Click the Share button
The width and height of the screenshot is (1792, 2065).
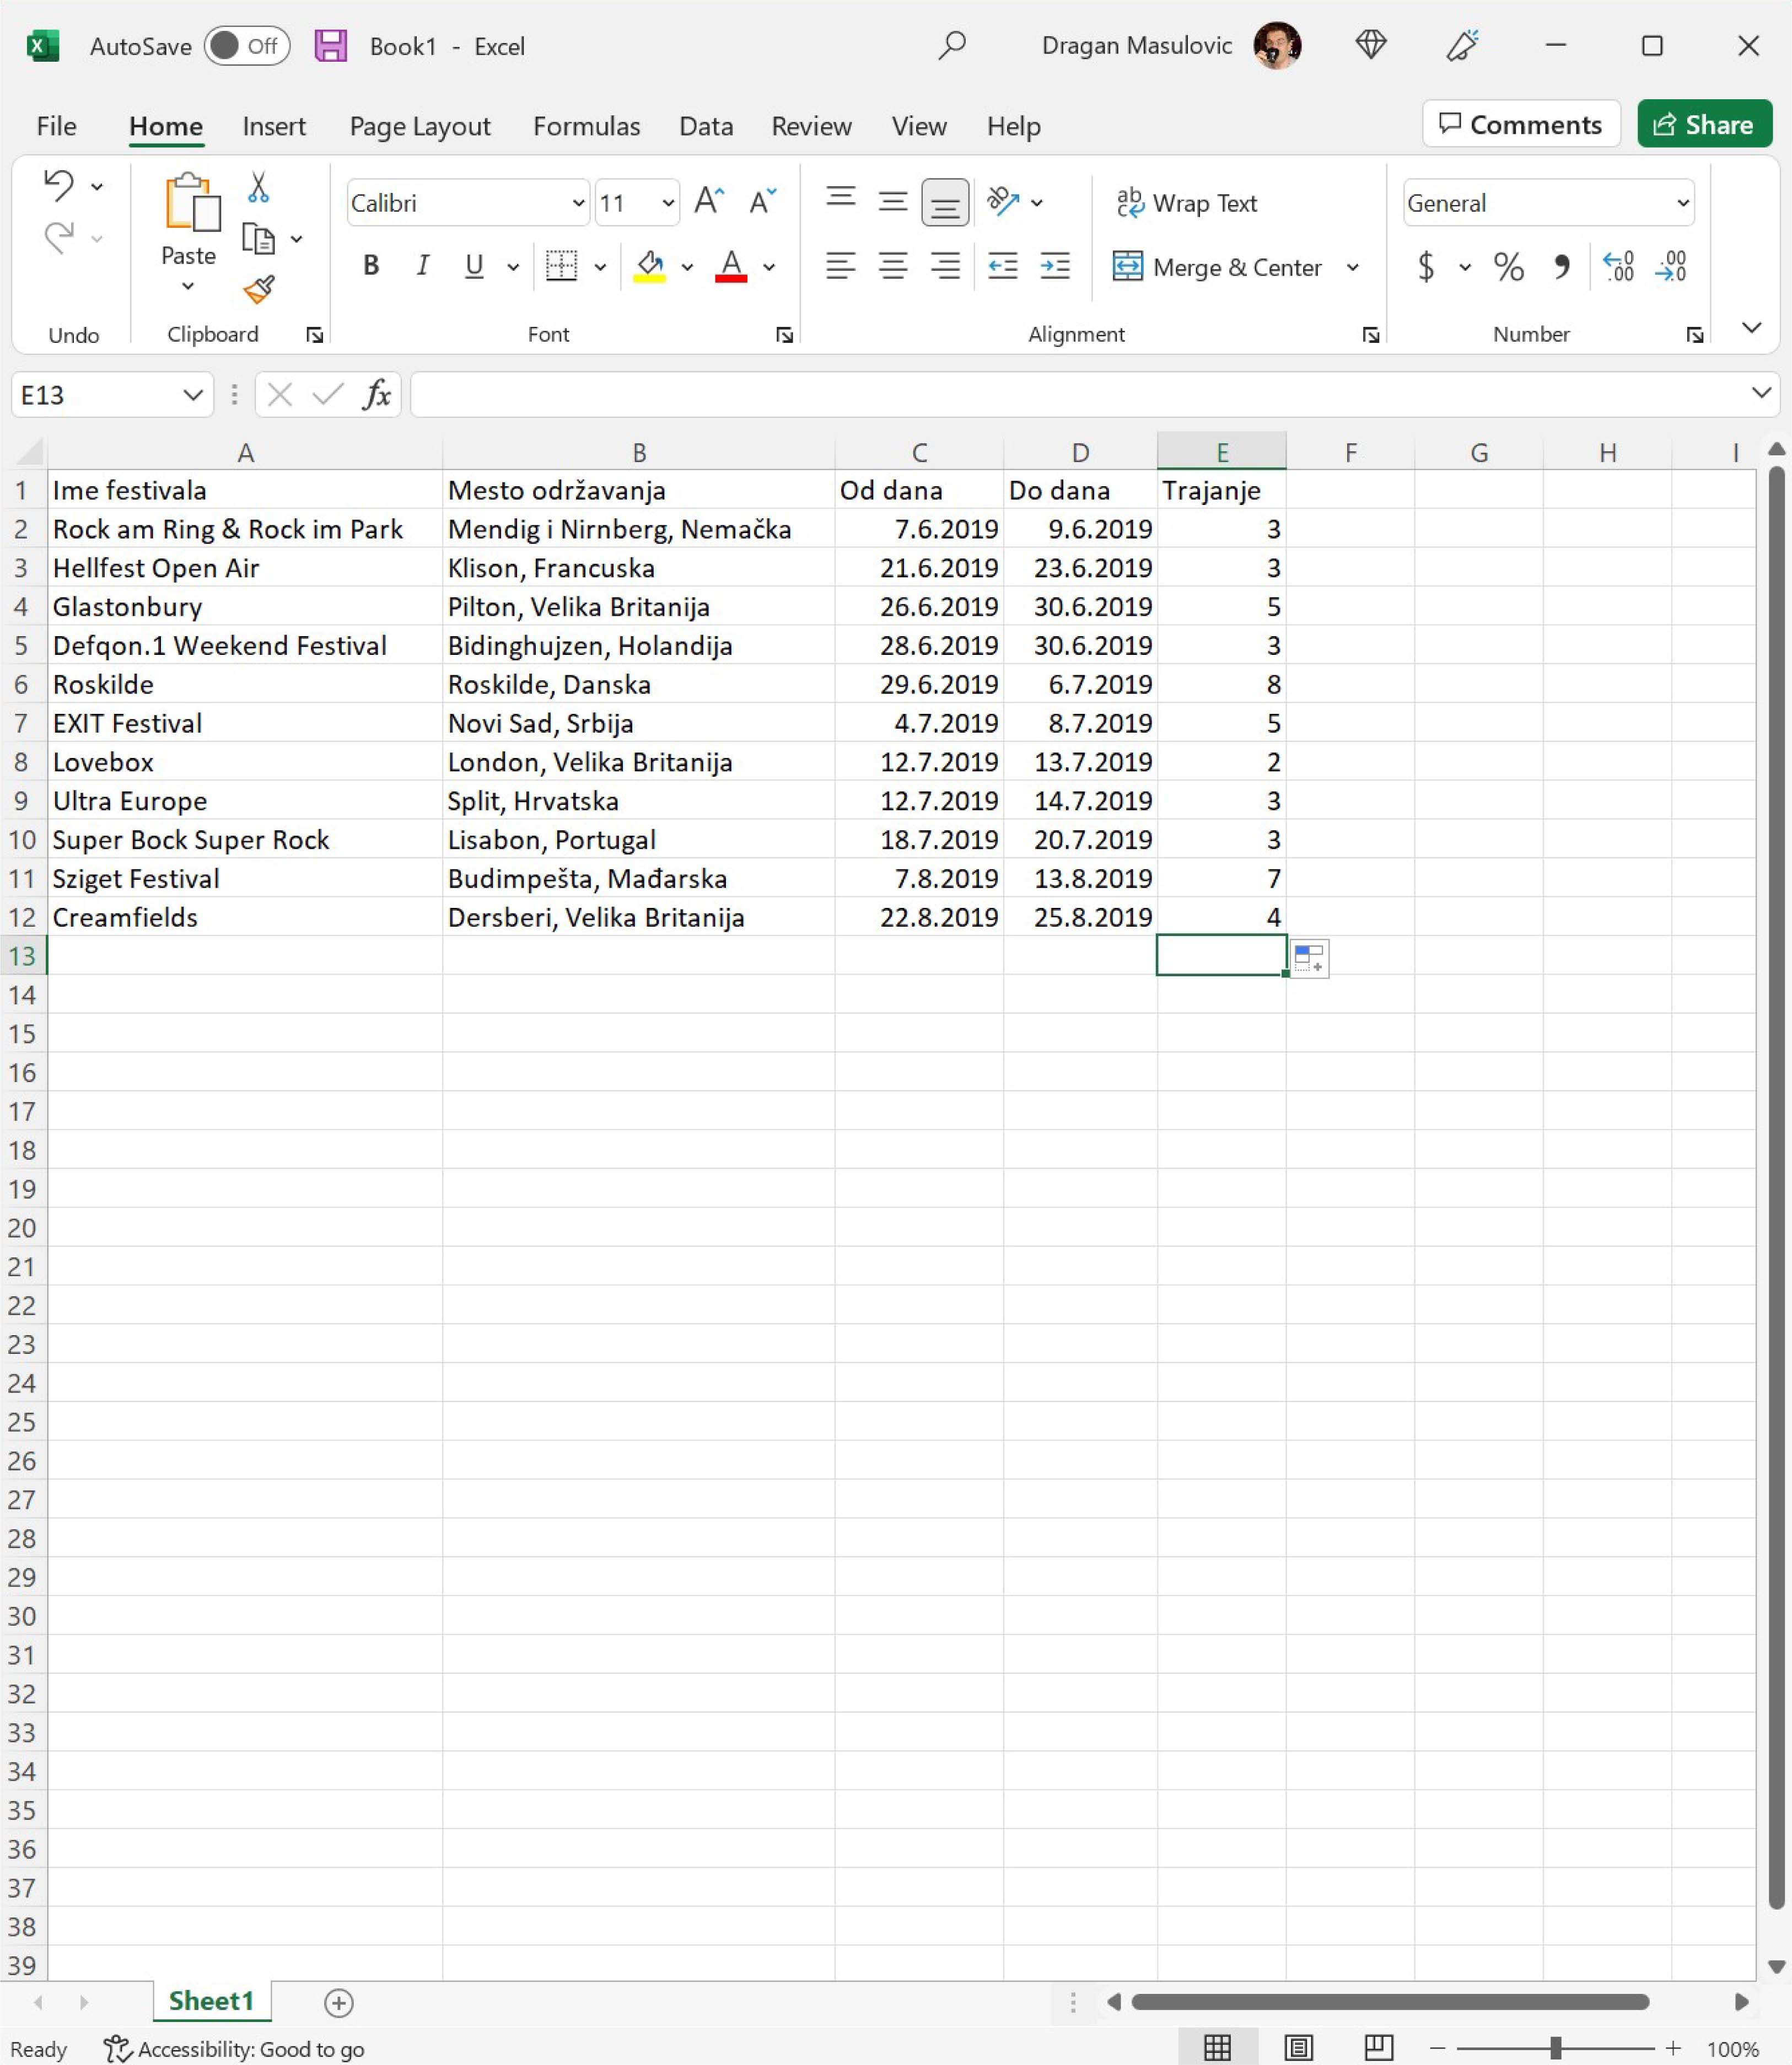point(1704,124)
